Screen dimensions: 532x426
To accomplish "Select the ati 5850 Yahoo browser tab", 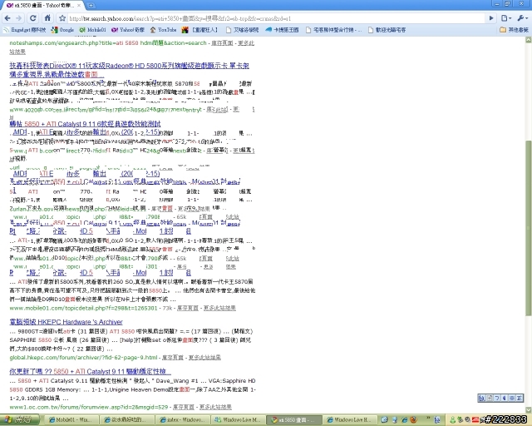I will 43,6.
